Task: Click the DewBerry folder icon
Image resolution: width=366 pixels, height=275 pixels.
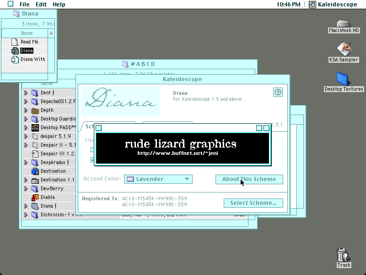Action: pyautogui.click(x=35, y=189)
